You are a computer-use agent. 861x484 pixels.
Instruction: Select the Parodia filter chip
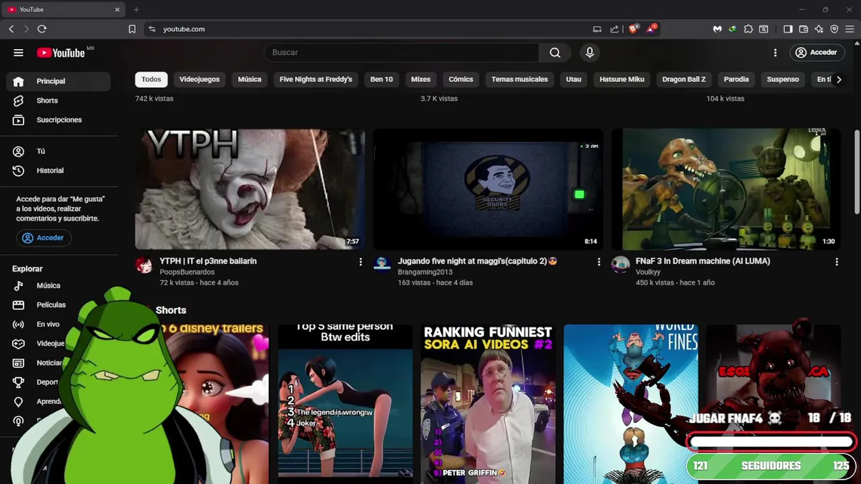point(736,79)
